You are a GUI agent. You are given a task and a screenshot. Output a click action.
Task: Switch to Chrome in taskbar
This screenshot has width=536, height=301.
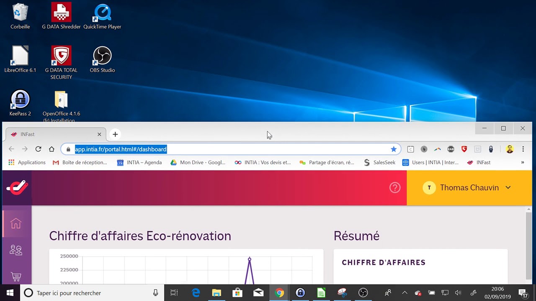279,293
